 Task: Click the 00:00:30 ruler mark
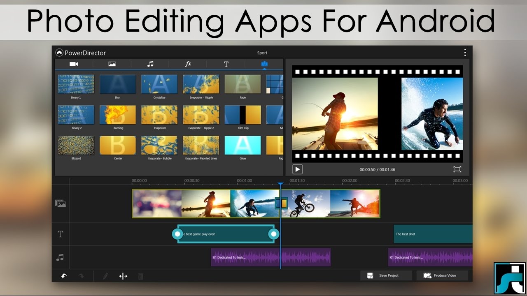point(192,180)
